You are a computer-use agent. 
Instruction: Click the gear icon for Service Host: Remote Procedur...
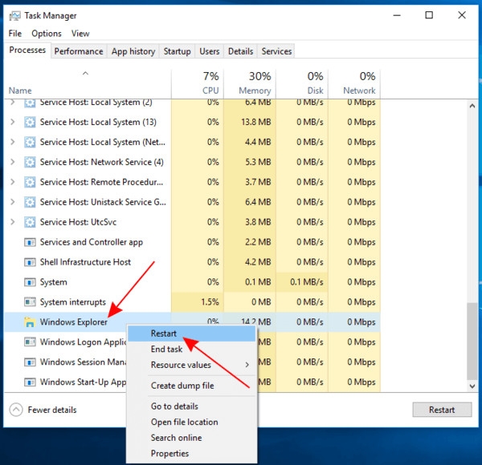(30, 182)
